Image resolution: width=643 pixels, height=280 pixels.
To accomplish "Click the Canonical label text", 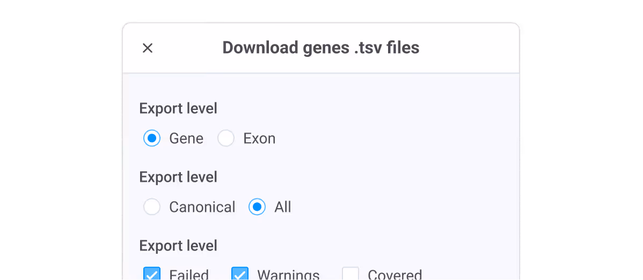I will [202, 207].
